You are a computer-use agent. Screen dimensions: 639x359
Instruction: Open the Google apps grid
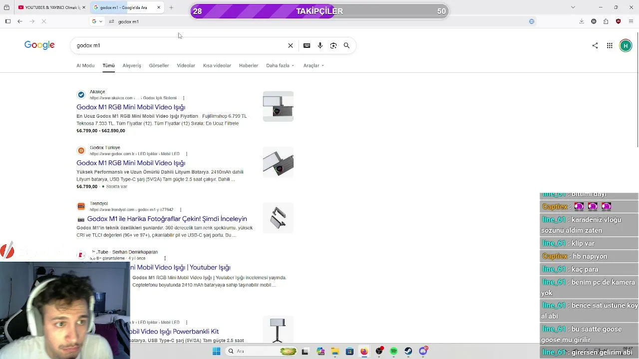(610, 45)
